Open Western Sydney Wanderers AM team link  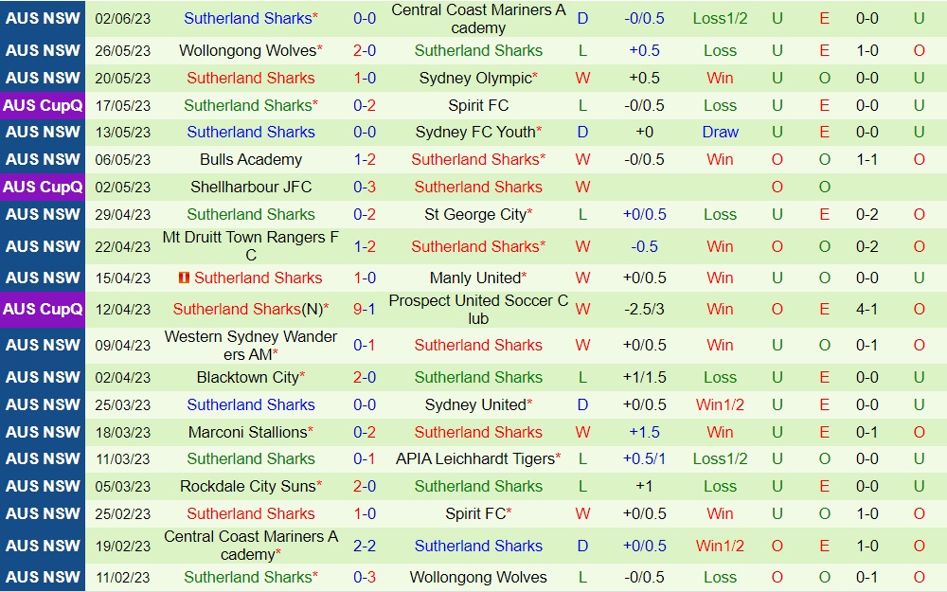point(250,345)
